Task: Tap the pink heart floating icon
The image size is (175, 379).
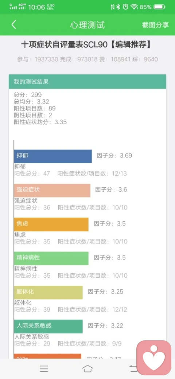Action: [154, 357]
